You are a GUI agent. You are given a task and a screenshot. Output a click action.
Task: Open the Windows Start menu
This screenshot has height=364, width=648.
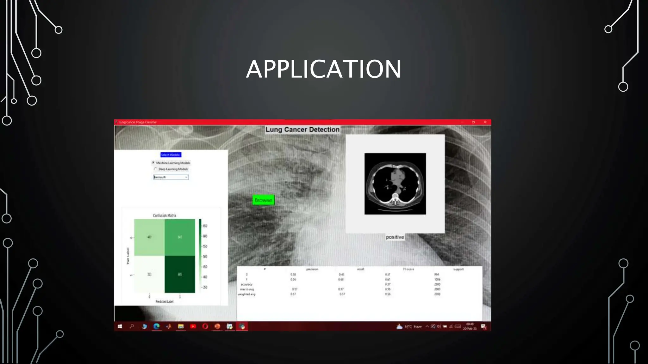(x=120, y=326)
